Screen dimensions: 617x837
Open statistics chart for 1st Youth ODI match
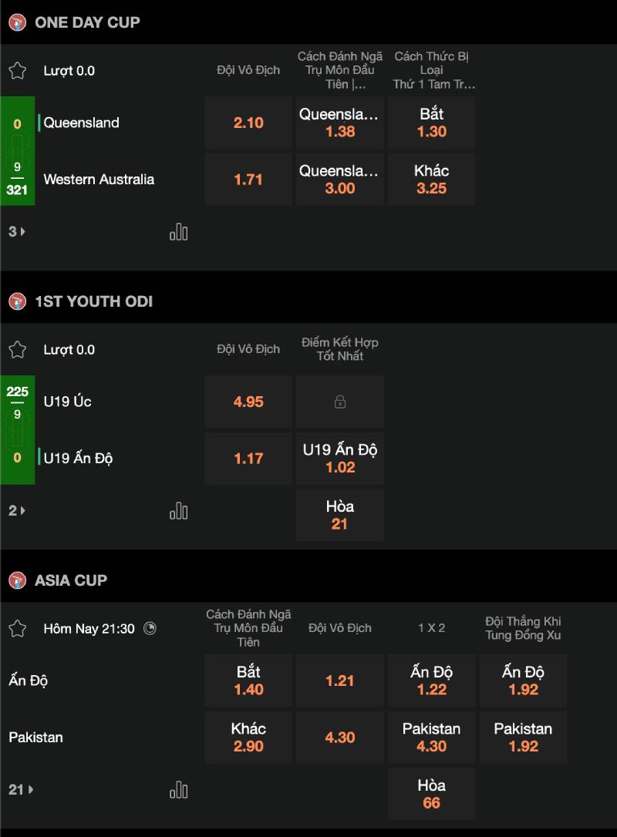tap(178, 510)
